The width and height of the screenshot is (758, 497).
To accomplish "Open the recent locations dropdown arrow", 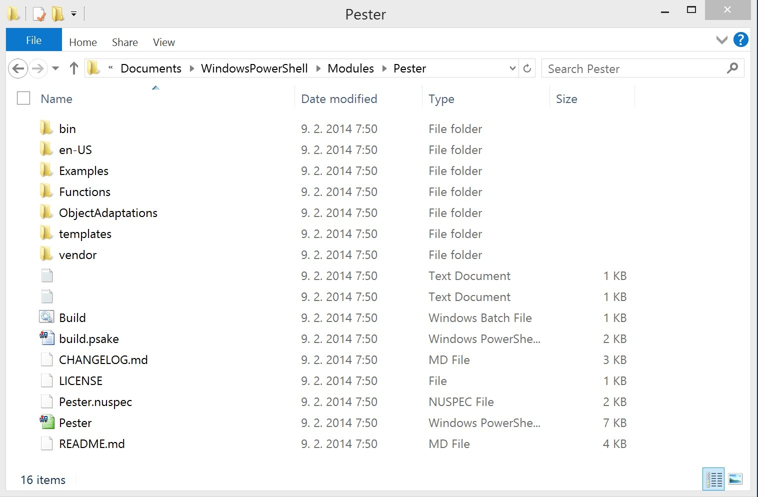I will tap(55, 68).
